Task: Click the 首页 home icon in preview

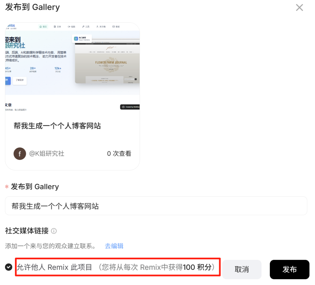Action: [x=41, y=27]
